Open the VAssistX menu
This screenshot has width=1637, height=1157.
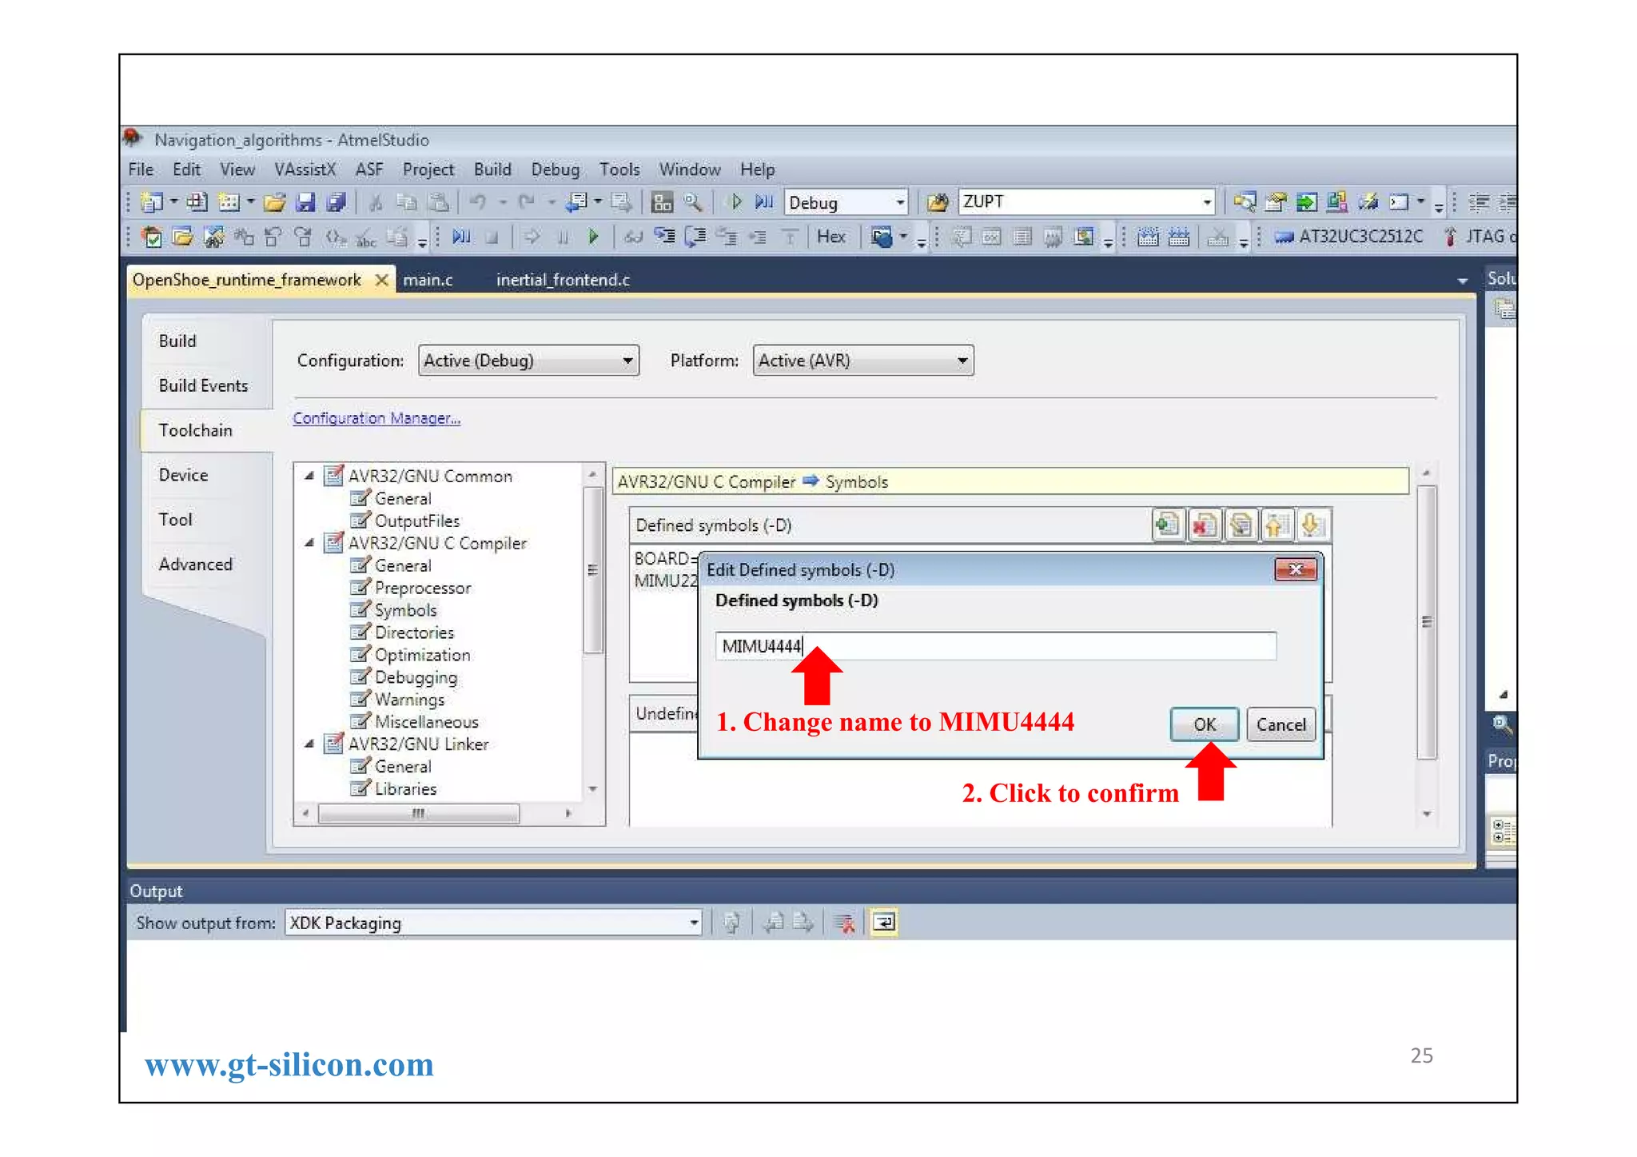click(305, 170)
